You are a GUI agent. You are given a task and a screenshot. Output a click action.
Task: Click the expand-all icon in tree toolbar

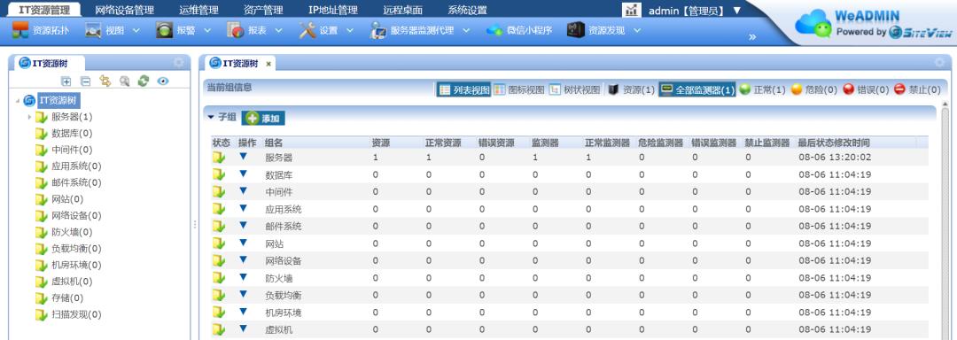[66, 81]
